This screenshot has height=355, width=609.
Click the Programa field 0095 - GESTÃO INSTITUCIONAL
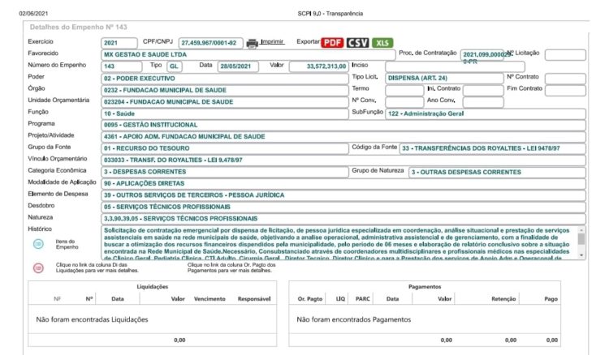tap(343, 125)
